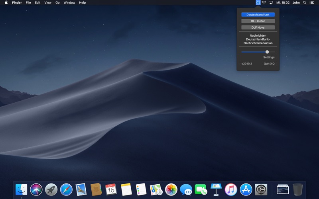
Task: Open the user menu labeled John
Action: pos(296,2)
